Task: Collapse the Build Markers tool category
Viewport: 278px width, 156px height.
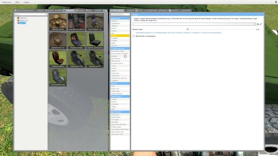Action: (x=120, y=112)
